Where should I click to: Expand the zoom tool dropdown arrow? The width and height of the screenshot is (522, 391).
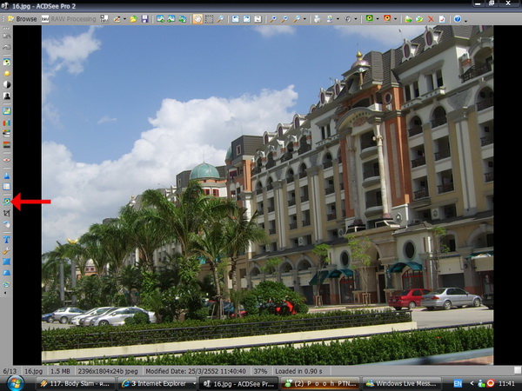click(305, 18)
